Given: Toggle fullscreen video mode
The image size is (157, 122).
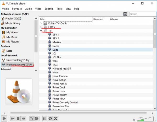Looking at the screenshot, I should 31,119.
